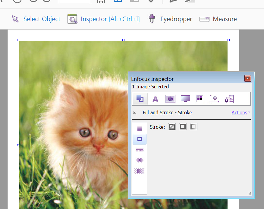Click the 'Stroke:' label
Image resolution: width=264 pixels, height=209 pixels.
157,127
